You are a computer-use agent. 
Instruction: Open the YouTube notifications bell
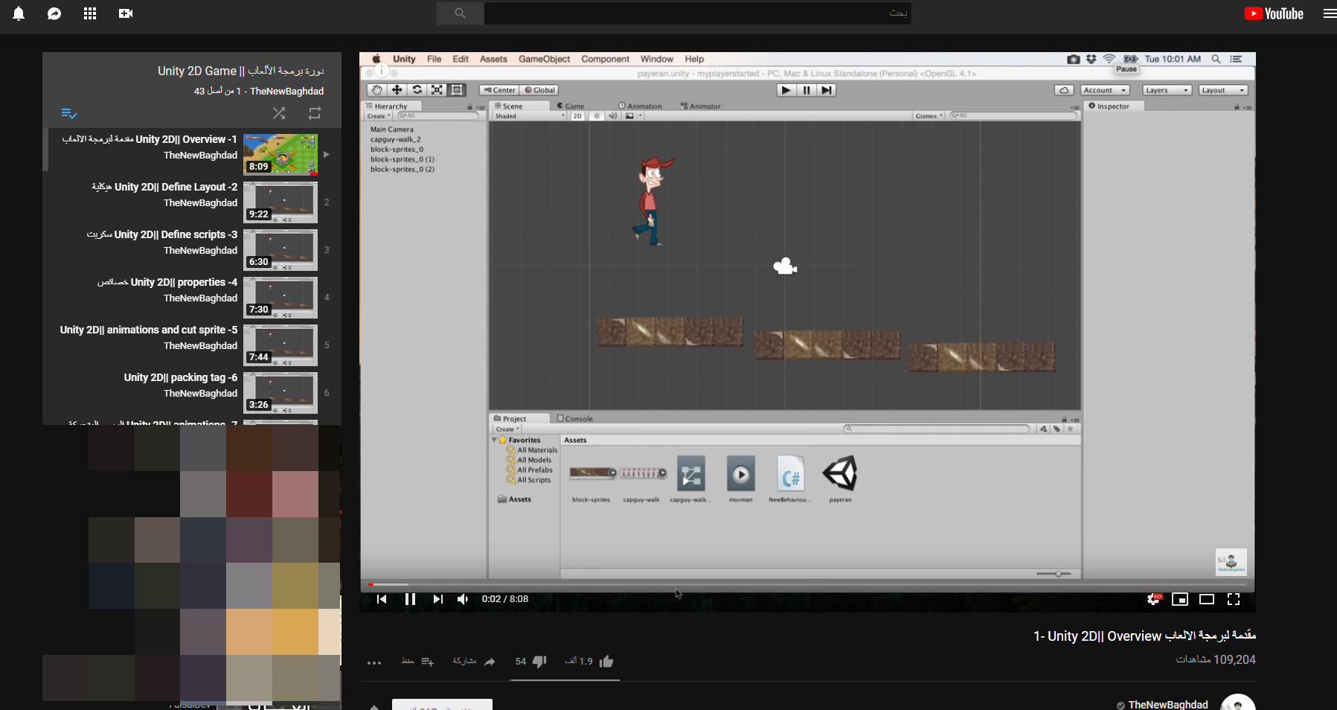pyautogui.click(x=19, y=13)
